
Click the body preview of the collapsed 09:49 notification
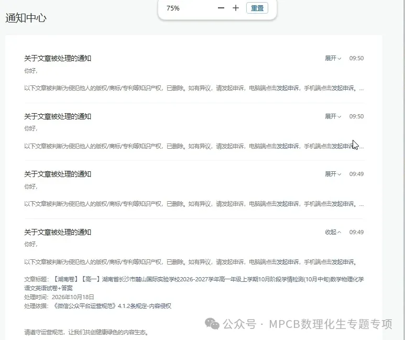tap(194, 204)
